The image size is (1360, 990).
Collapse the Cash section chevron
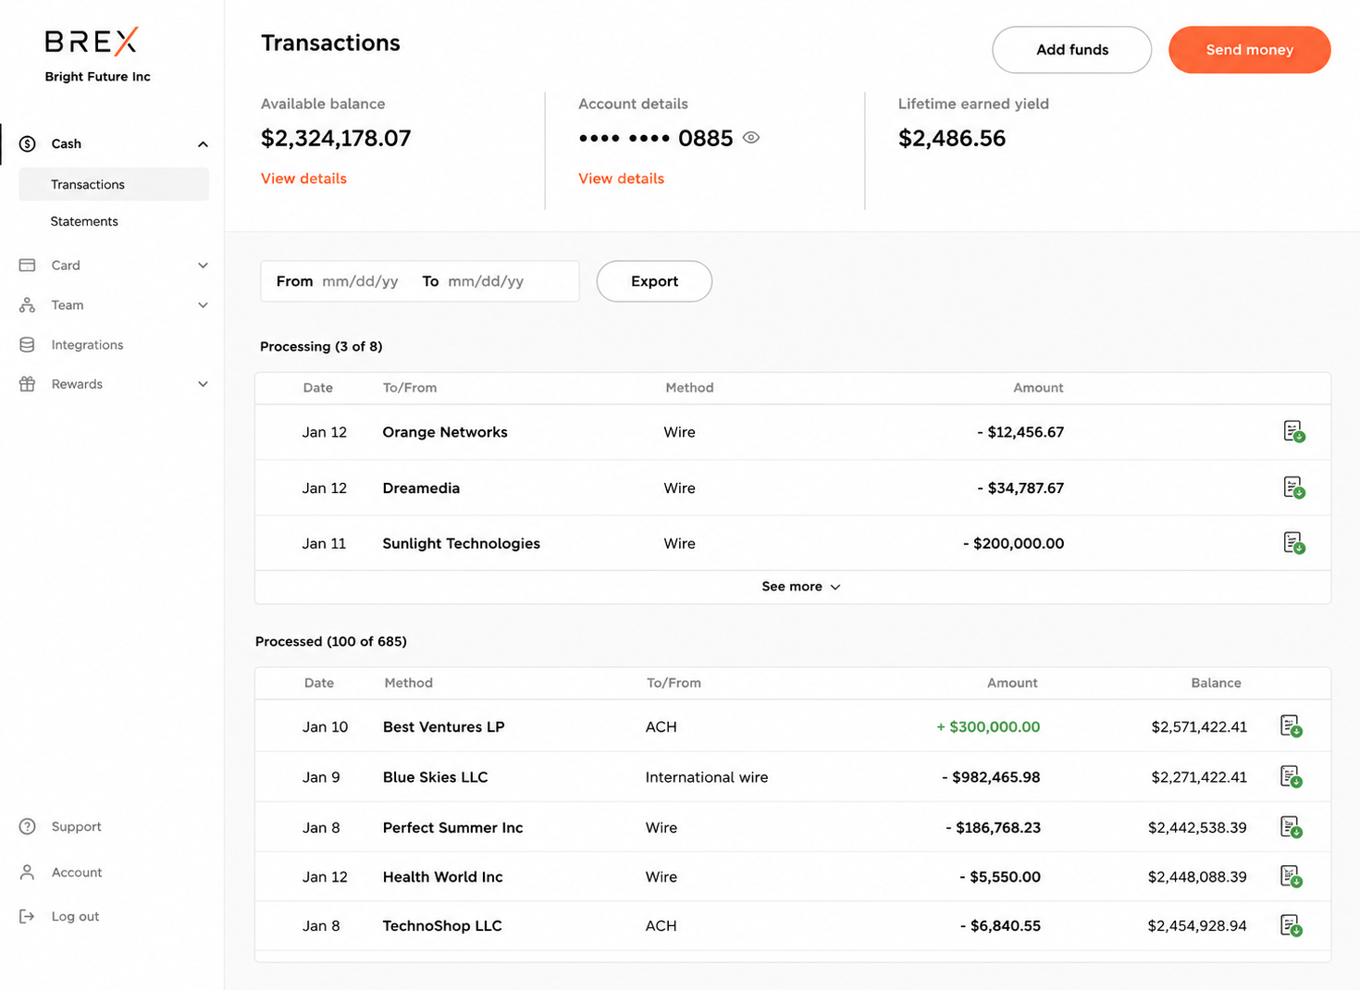point(203,144)
